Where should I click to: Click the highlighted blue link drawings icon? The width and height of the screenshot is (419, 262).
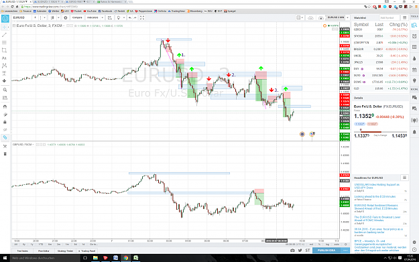pyautogui.click(x=5, y=137)
